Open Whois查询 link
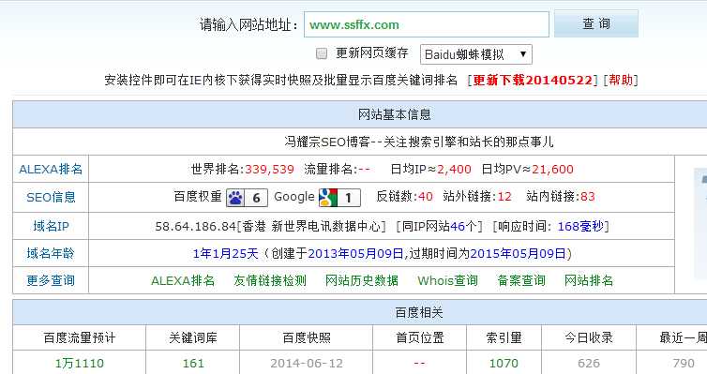This screenshot has width=707, height=374. click(447, 280)
